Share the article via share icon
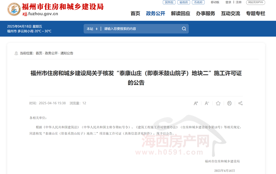This screenshot has width=276, height=174. pyautogui.click(x=241, y=103)
